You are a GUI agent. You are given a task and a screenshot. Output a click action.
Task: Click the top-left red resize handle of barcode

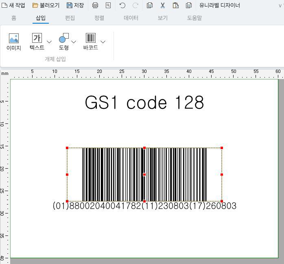pyautogui.click(x=67, y=148)
